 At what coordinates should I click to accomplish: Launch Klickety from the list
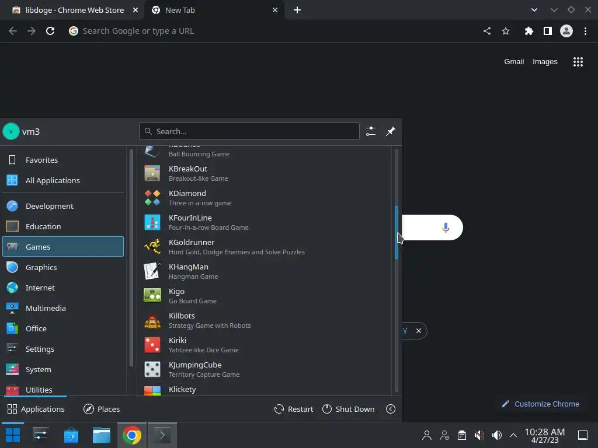265,389
